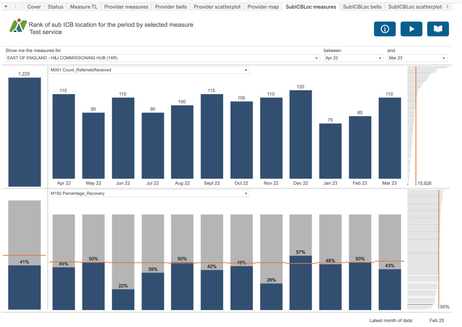
Task: Open the book guide icon button
Action: (438, 29)
